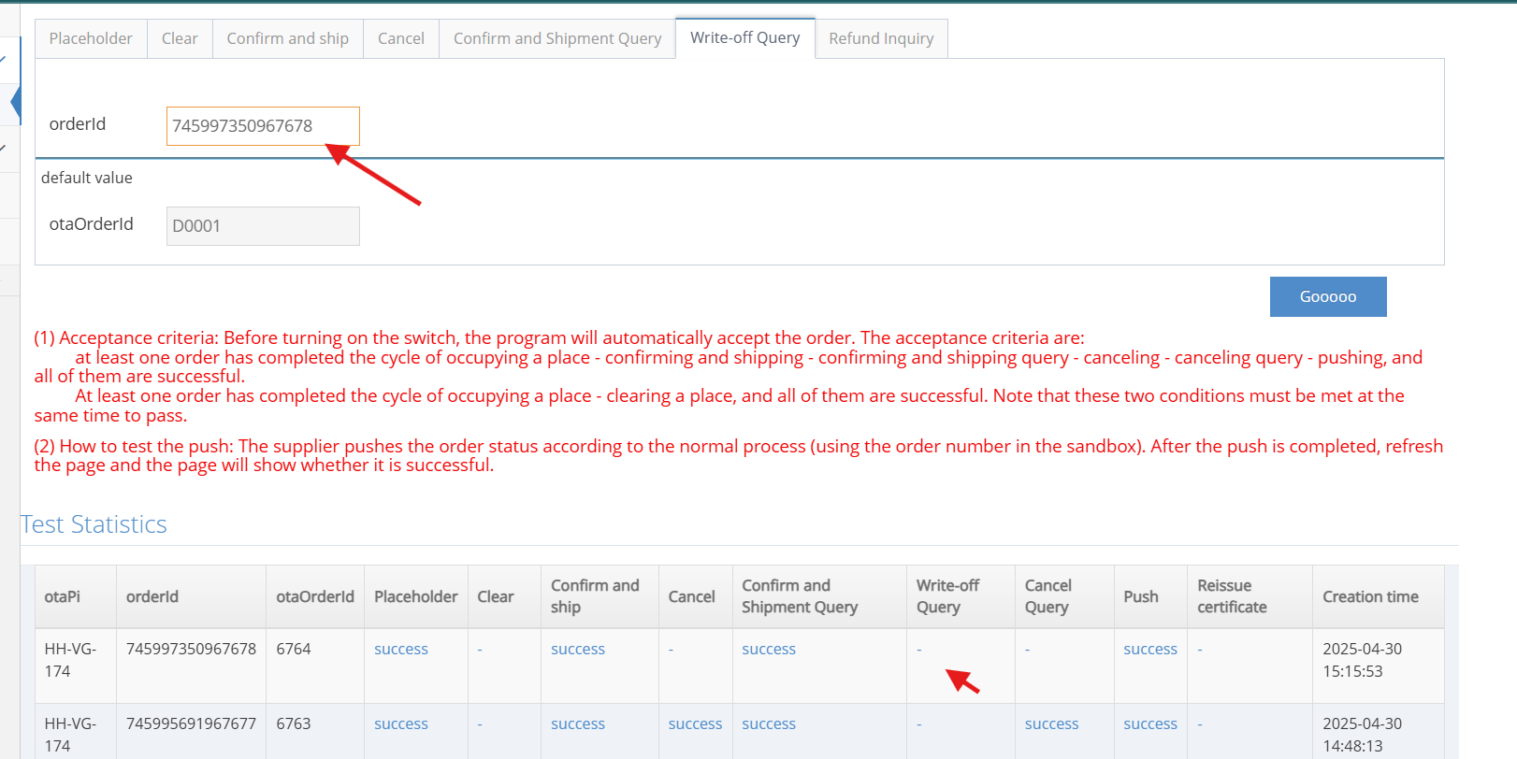The image size is (1517, 759).
Task: Click the otaOrderId field showing D0001
Action: (262, 226)
